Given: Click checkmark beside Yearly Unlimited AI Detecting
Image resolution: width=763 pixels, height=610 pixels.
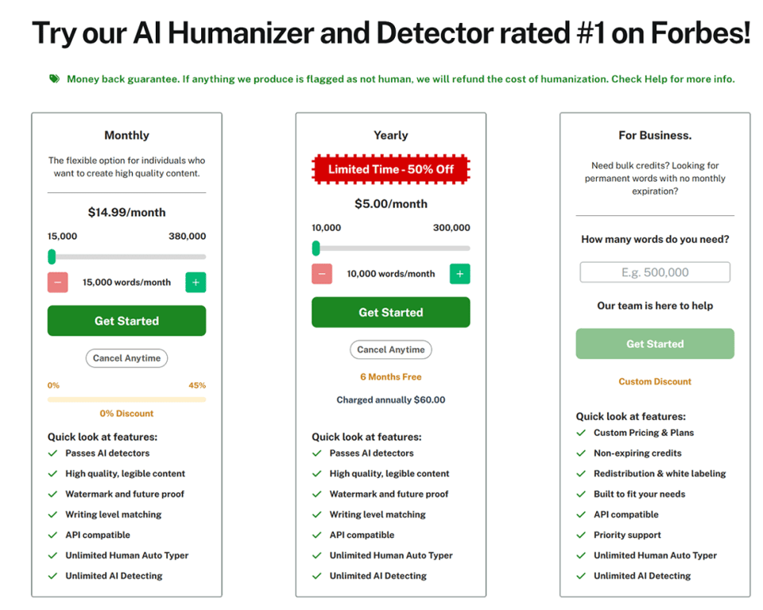Looking at the screenshot, I should coord(317,576).
